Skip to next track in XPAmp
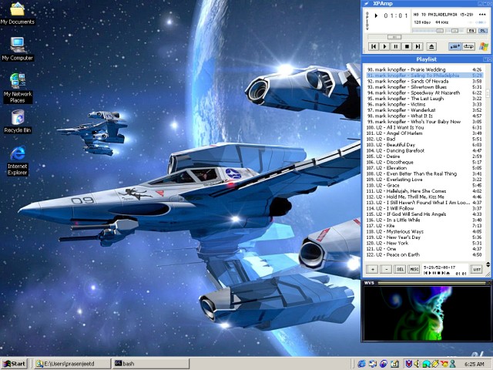 click(x=418, y=46)
